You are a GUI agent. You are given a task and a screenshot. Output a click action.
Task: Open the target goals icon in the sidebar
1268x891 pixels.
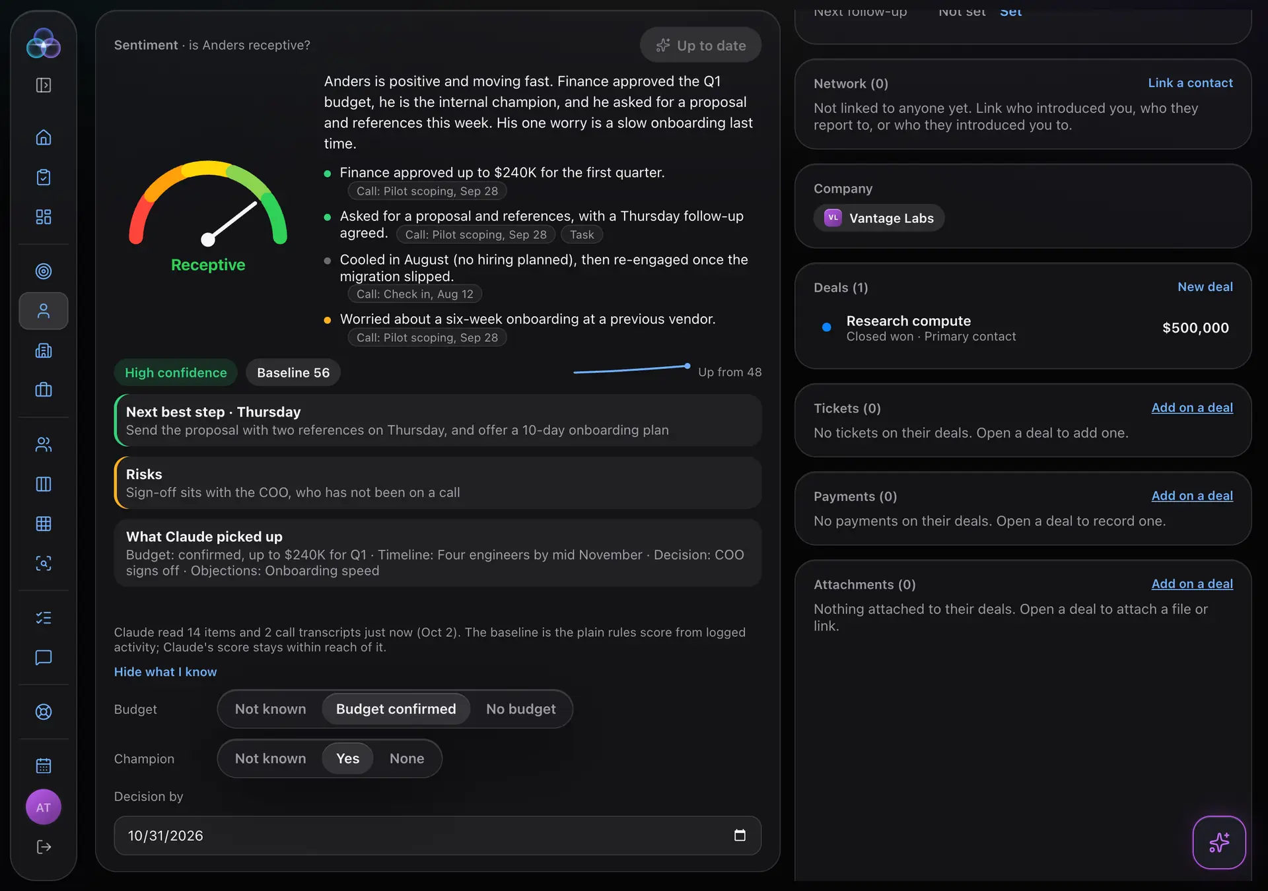click(44, 271)
